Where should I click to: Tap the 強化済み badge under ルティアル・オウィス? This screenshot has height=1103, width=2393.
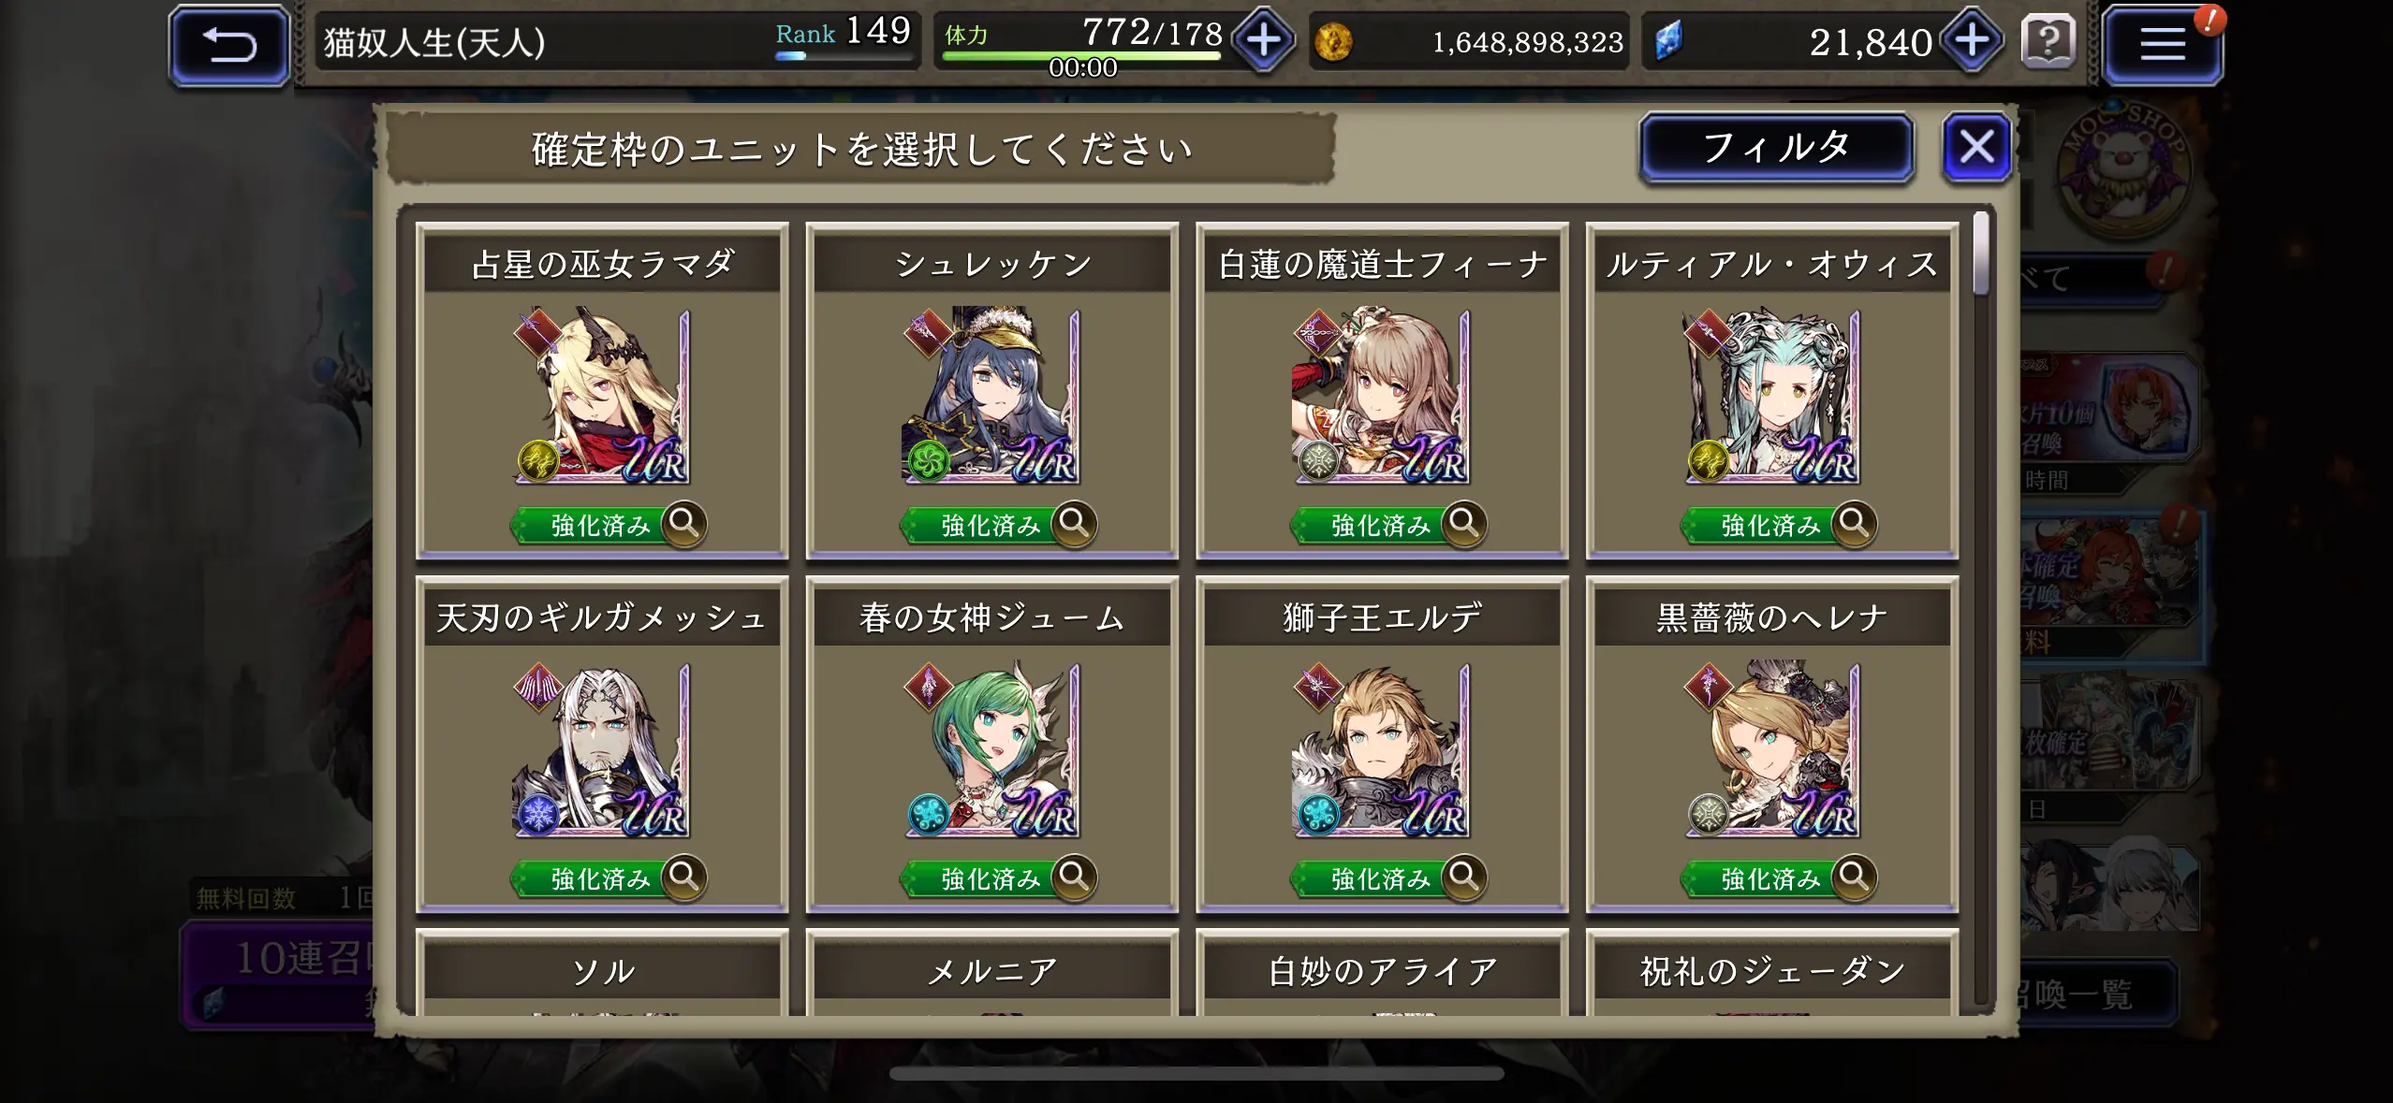pyautogui.click(x=1760, y=526)
